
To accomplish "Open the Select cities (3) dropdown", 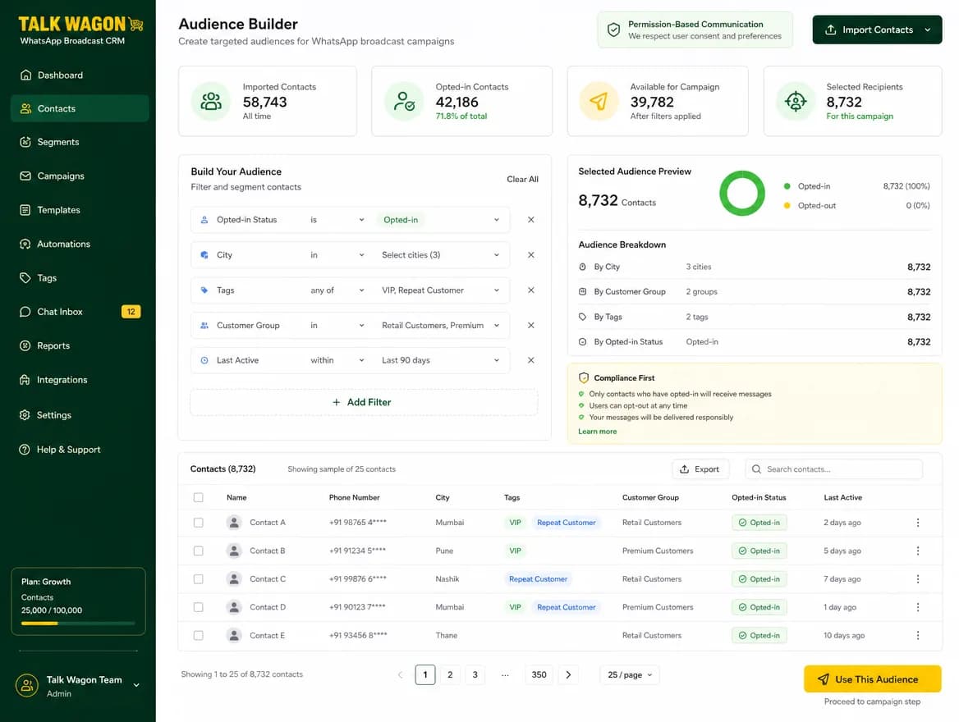I will [x=441, y=255].
